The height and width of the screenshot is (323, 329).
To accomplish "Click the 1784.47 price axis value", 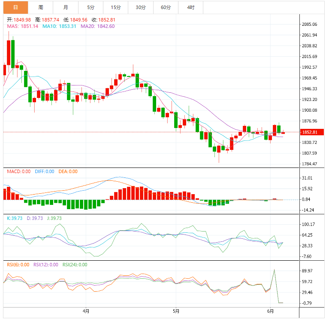I will coord(310,164).
